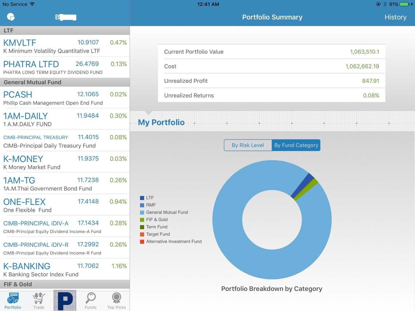Viewport: 415px width, 311px height.
Task: Click the FIF & Gold legend swatch
Action: point(142,220)
